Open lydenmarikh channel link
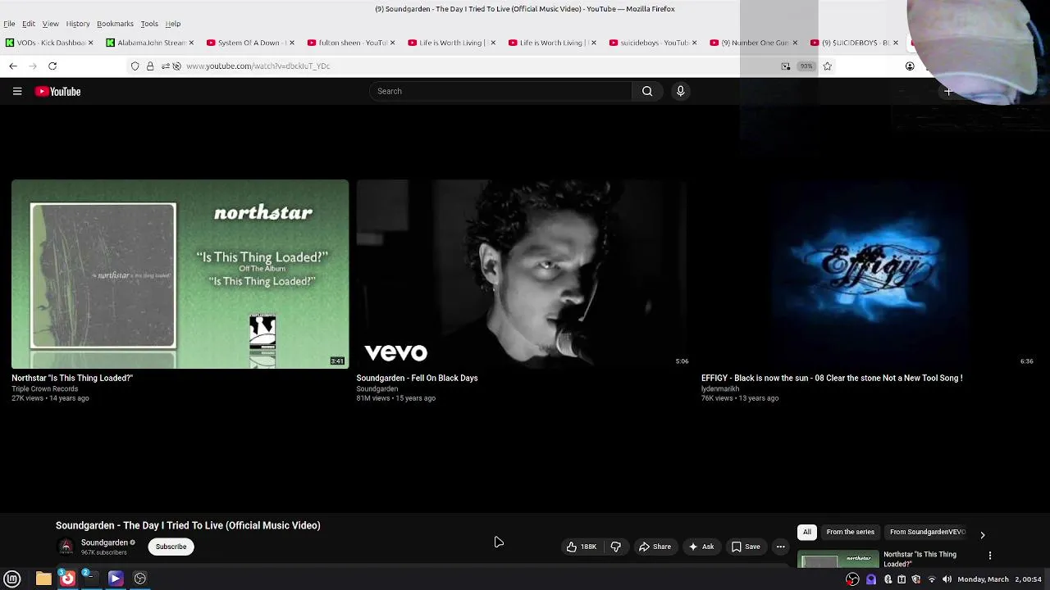Image resolution: width=1050 pixels, height=590 pixels. 720,389
